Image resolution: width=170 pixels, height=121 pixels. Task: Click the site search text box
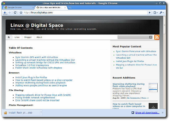(133, 37)
